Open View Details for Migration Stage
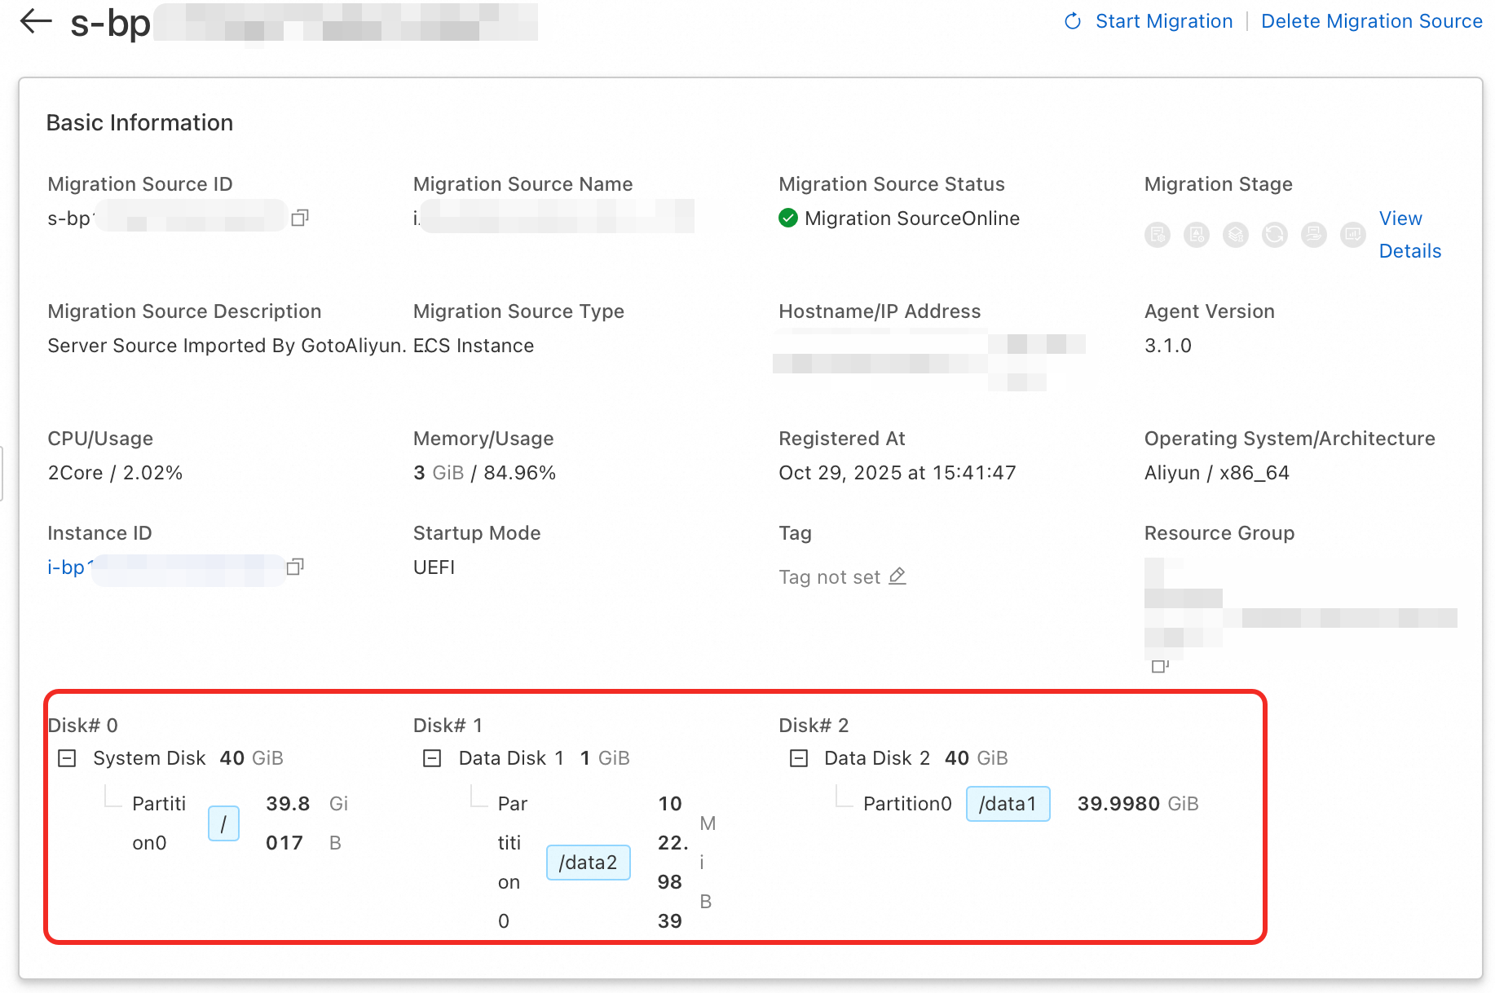Viewport: 1495px width, 993px height. pyautogui.click(x=1410, y=235)
